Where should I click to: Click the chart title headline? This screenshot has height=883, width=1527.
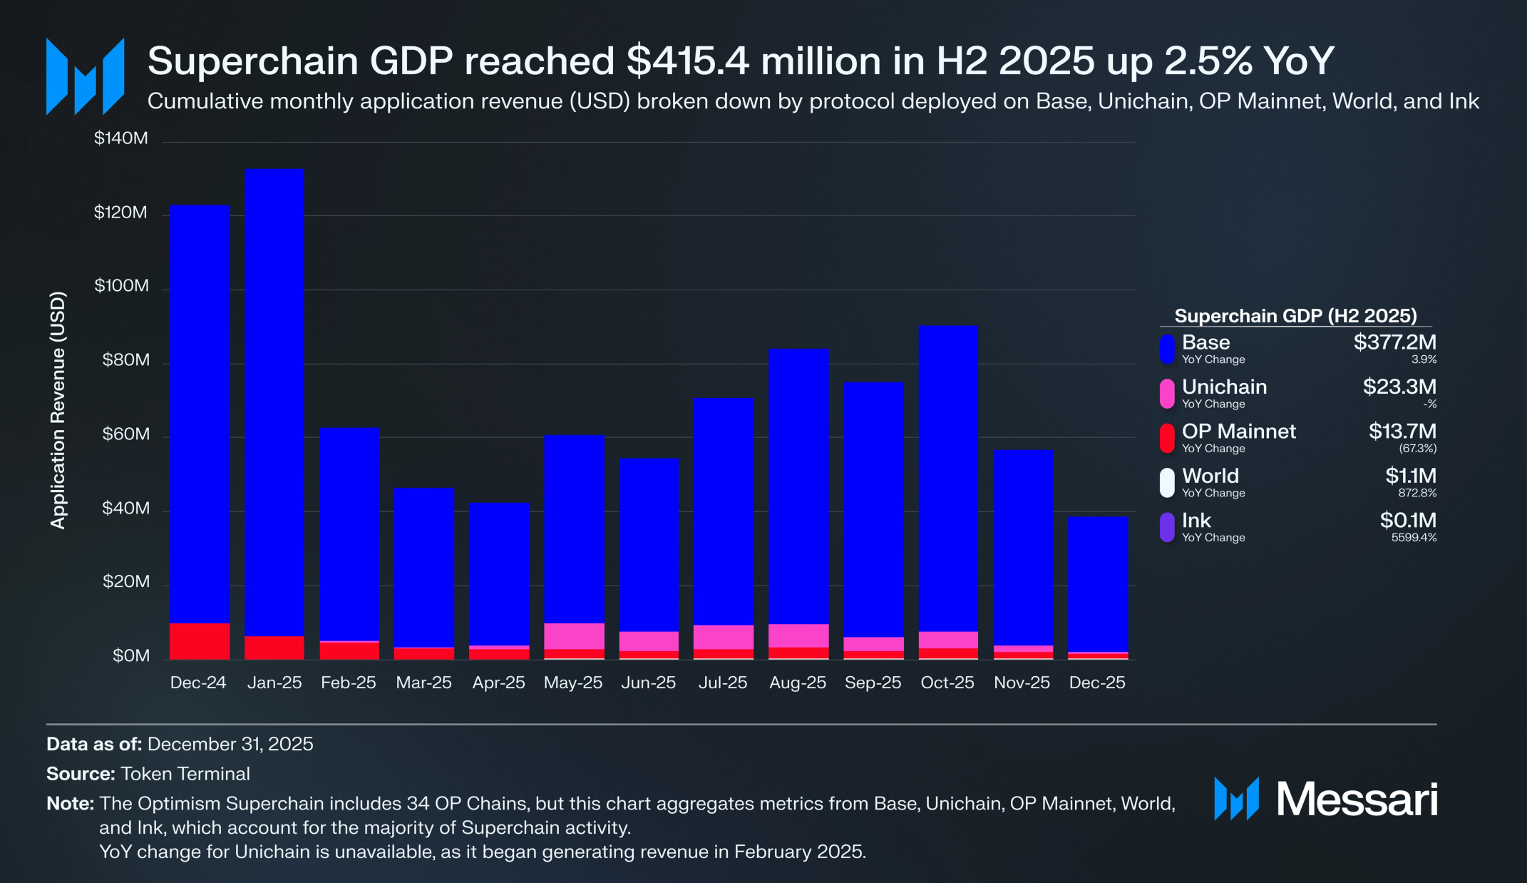tap(740, 61)
